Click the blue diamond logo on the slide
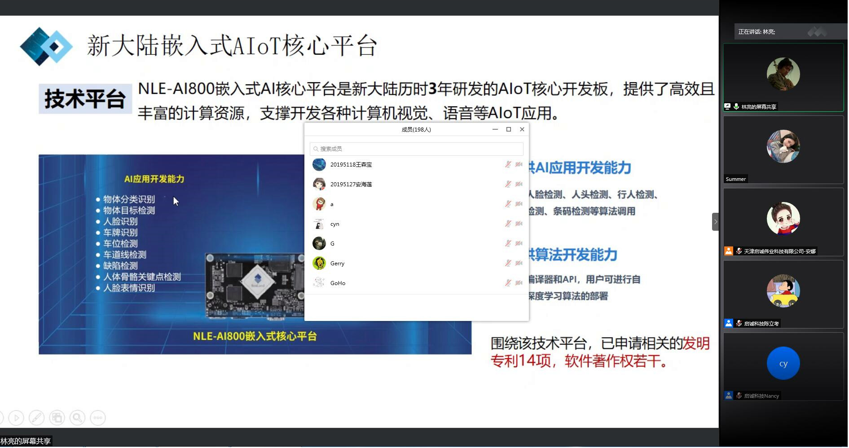The height and width of the screenshot is (448, 849). [46, 46]
